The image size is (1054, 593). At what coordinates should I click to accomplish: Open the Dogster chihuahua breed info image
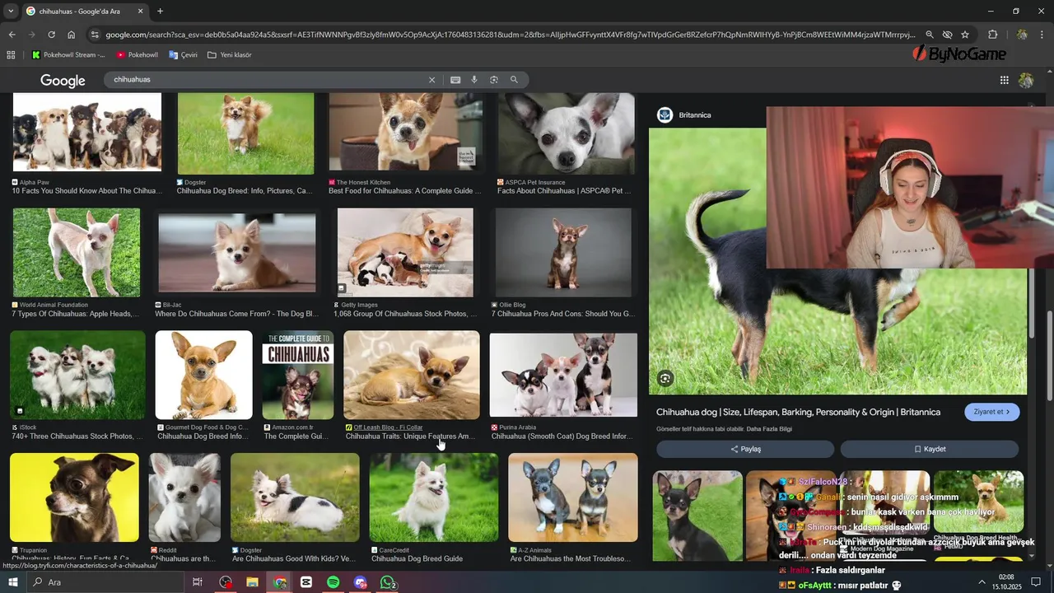point(245,133)
